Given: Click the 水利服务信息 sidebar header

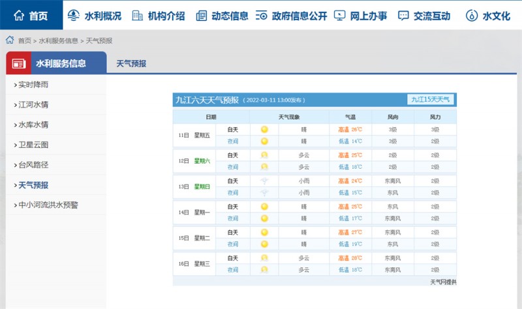Looking at the screenshot, I should tap(61, 63).
